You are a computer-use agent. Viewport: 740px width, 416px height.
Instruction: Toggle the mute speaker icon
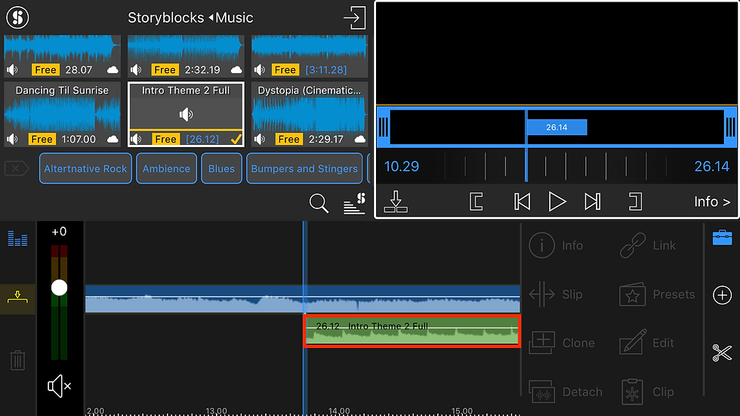(x=59, y=387)
